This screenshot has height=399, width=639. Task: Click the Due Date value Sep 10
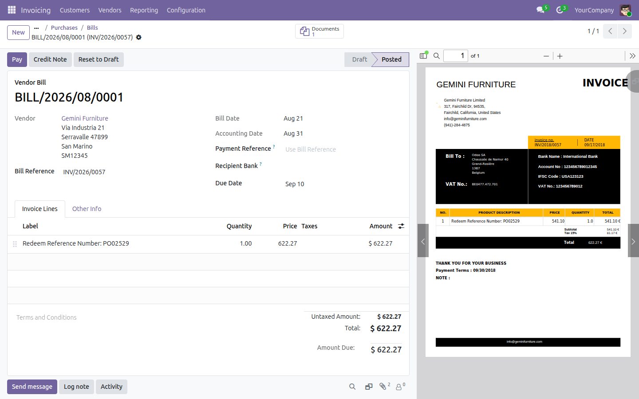295,184
